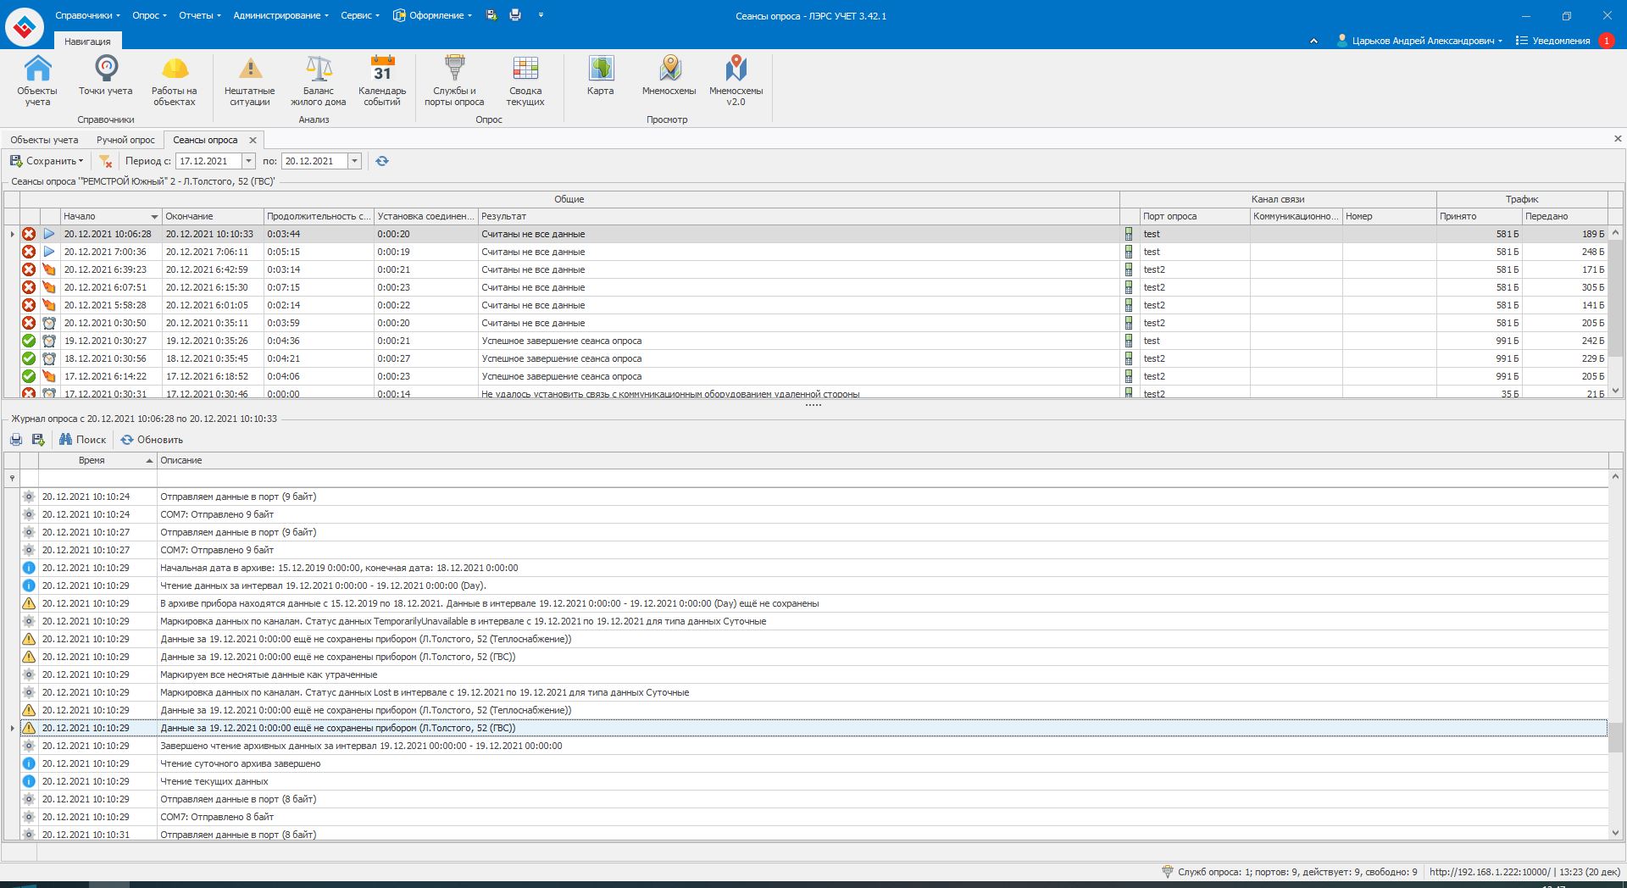Open the Отчеты menu

point(199,15)
